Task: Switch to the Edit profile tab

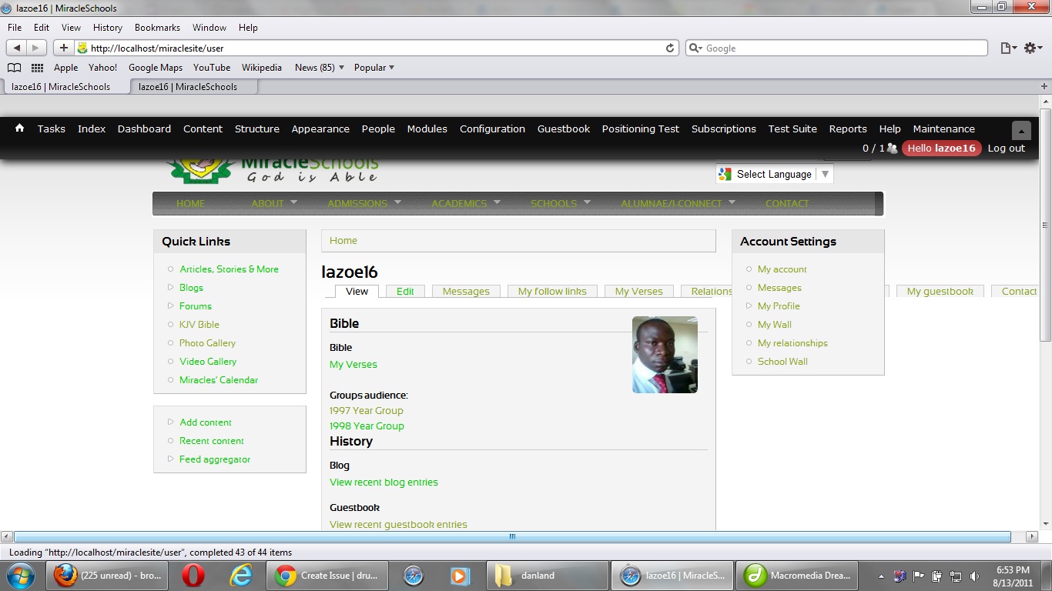Action: pyautogui.click(x=405, y=291)
